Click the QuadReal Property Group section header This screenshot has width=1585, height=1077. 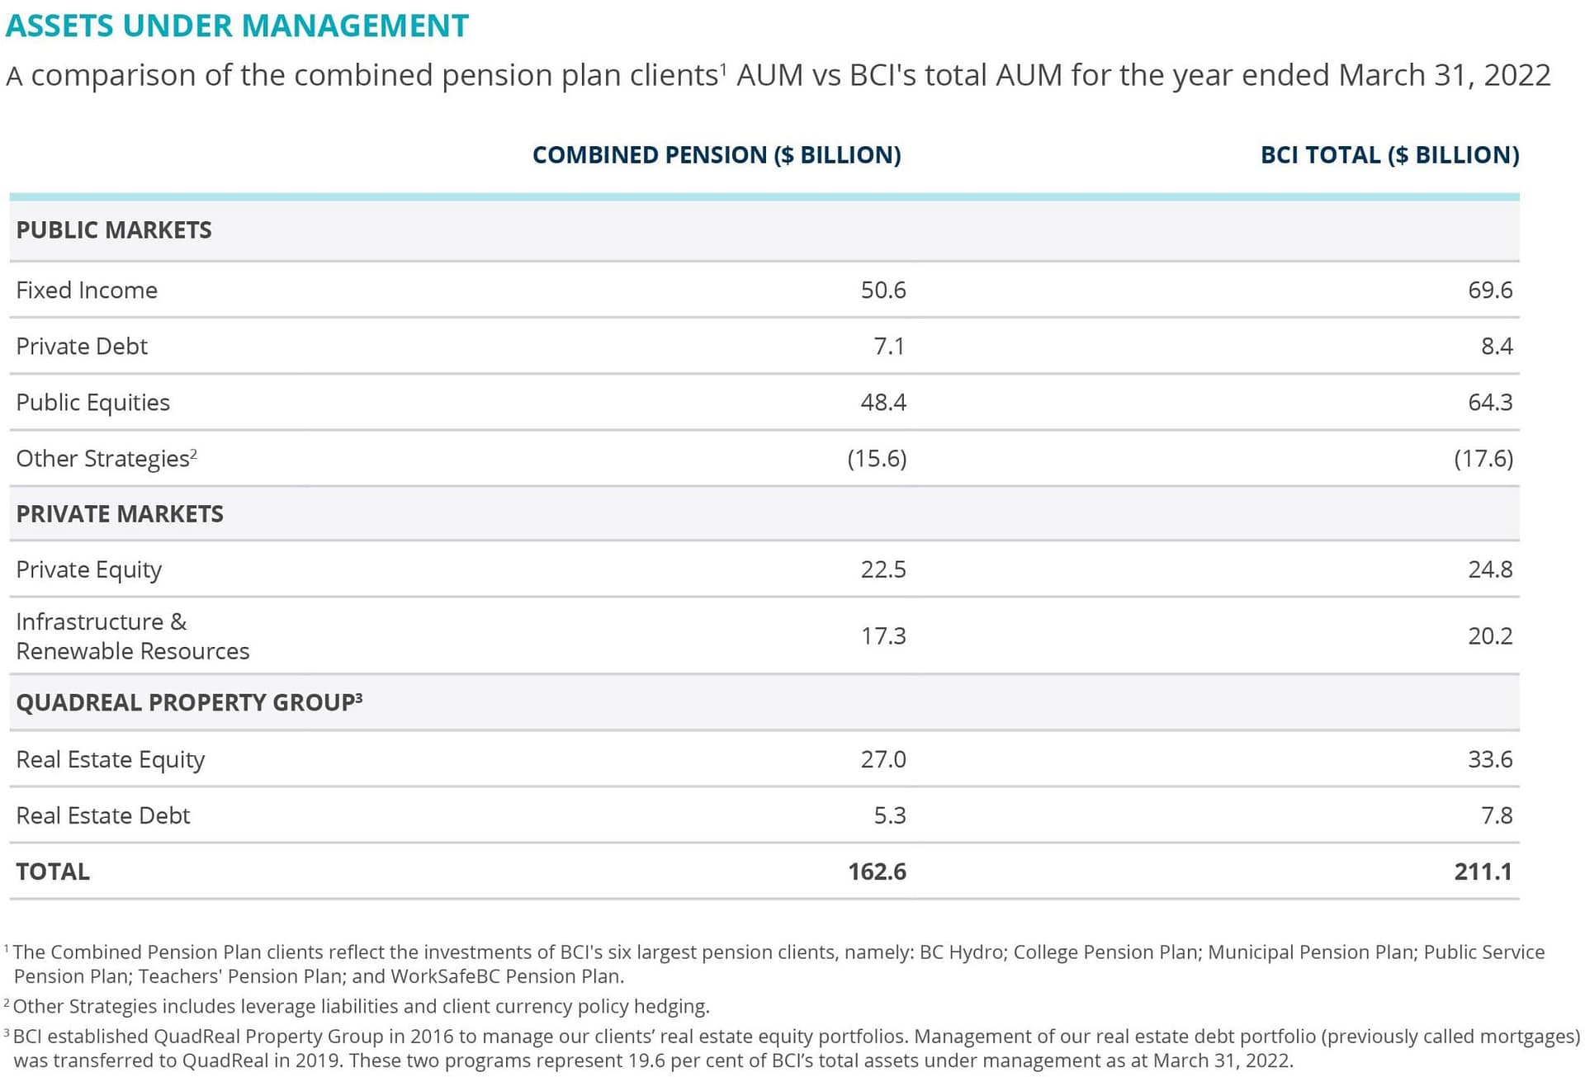187,703
